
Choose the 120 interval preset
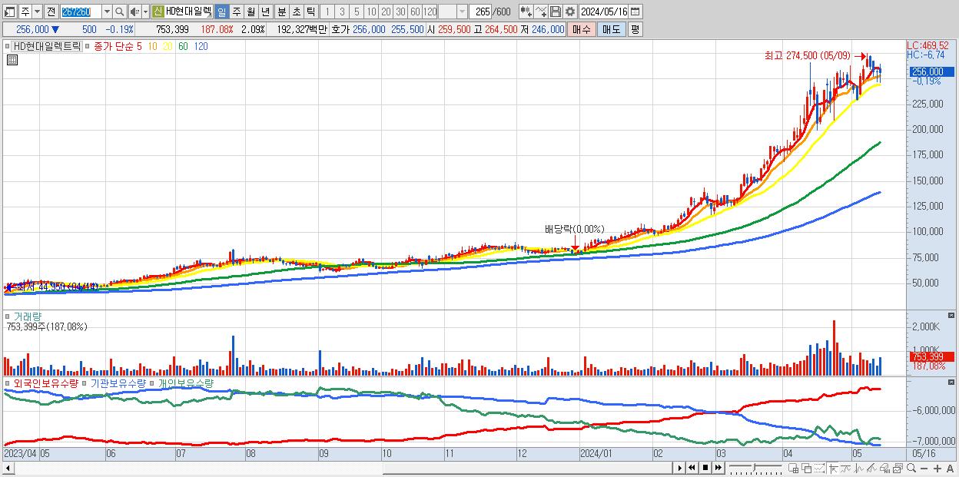[430, 12]
